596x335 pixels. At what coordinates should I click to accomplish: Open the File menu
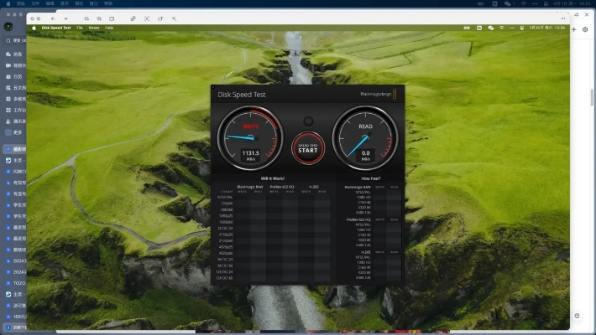(80, 28)
